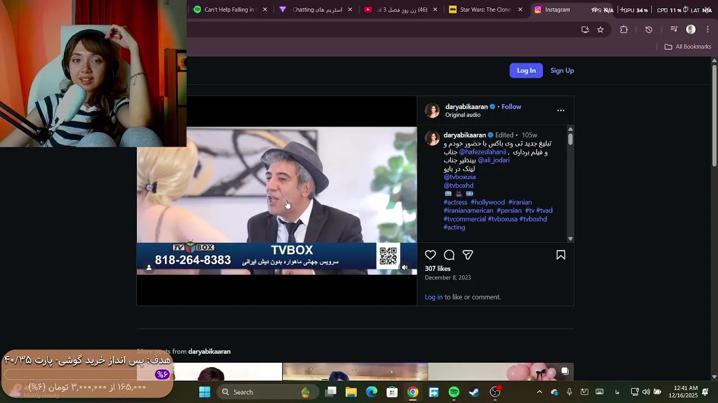Close the YouTube tab
Image resolution: width=718 pixels, height=403 pixels.
(x=435, y=10)
